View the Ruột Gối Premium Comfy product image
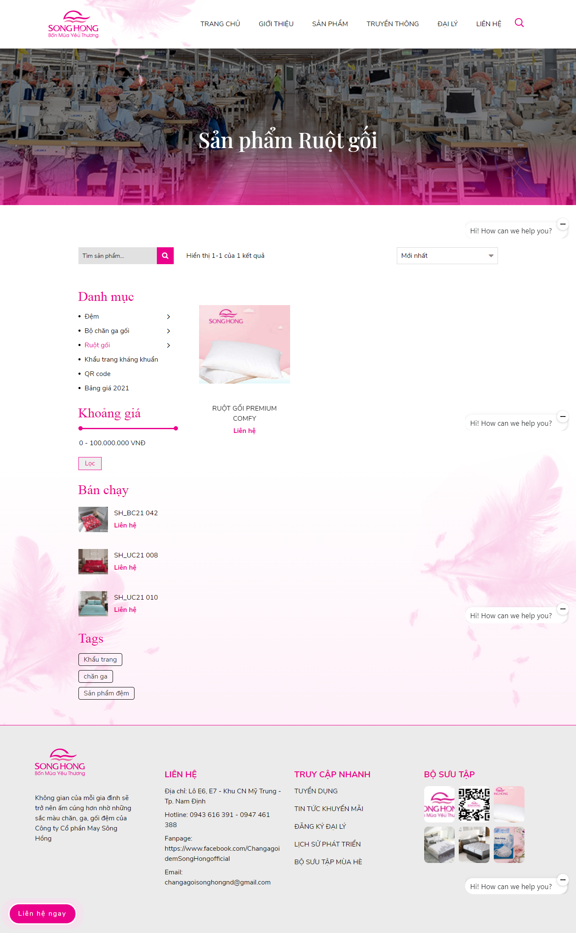This screenshot has height=933, width=576. coord(245,344)
